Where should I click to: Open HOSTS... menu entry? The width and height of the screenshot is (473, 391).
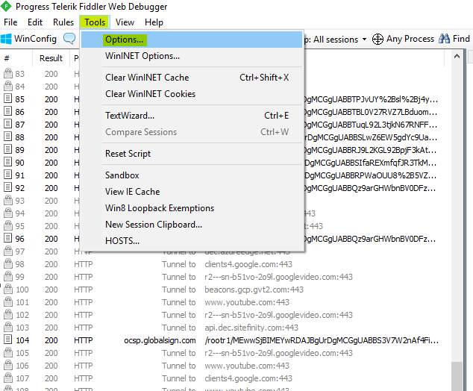click(x=192, y=241)
